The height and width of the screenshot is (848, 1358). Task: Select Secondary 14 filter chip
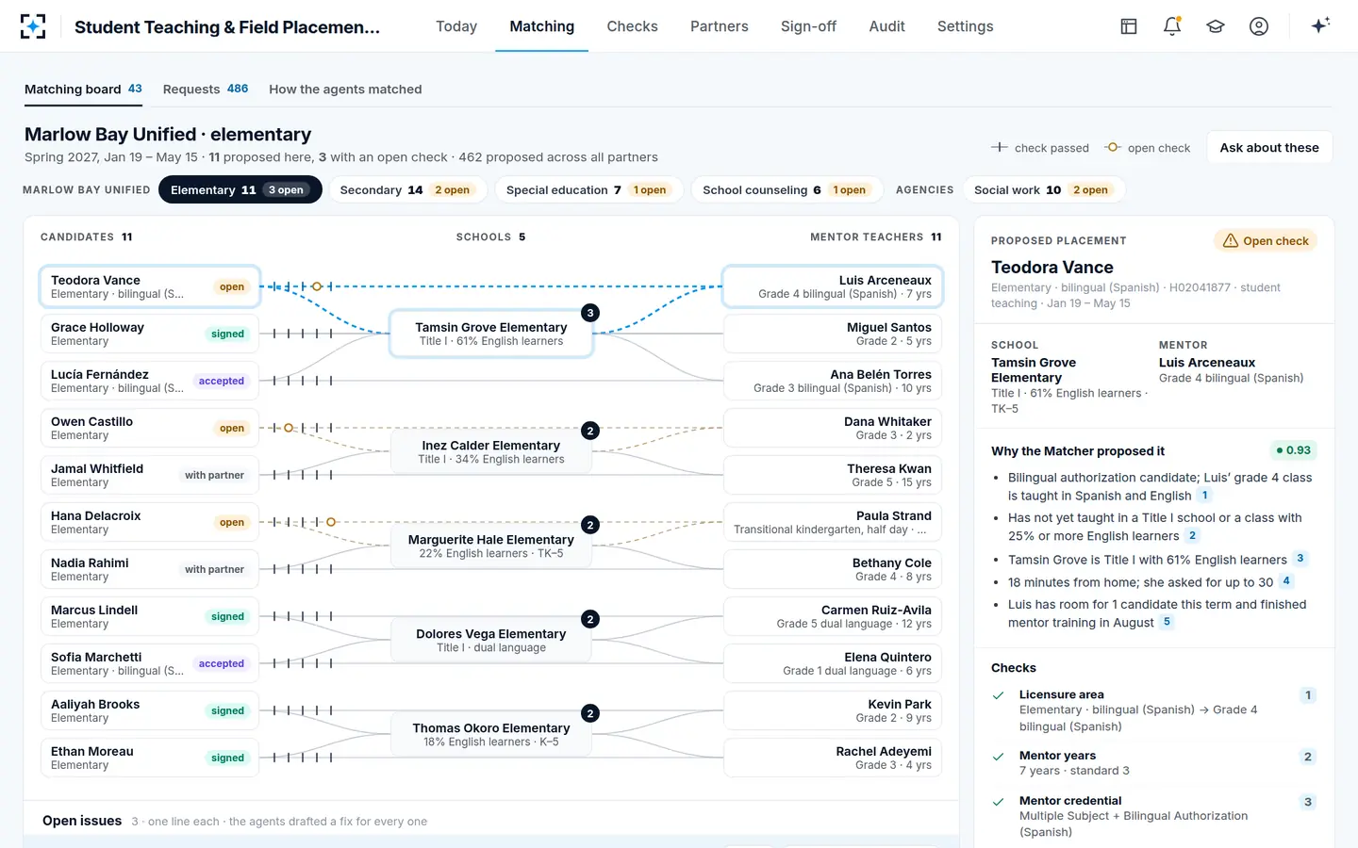coord(407,189)
